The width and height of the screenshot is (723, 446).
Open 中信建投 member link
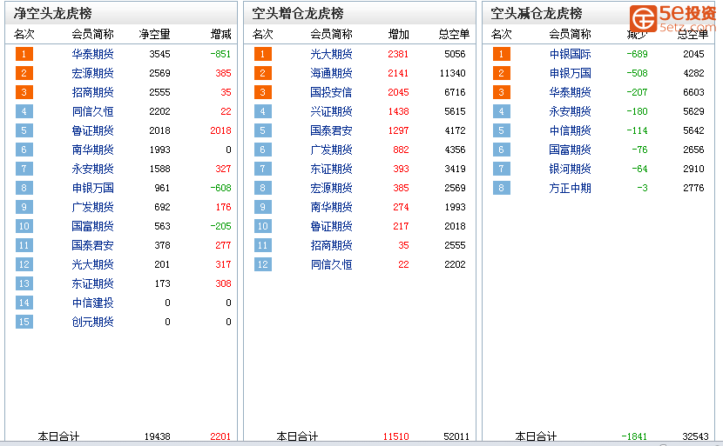click(92, 303)
